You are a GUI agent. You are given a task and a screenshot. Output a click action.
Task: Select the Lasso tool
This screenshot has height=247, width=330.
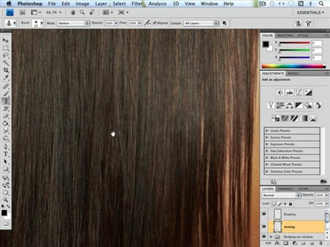(6, 55)
